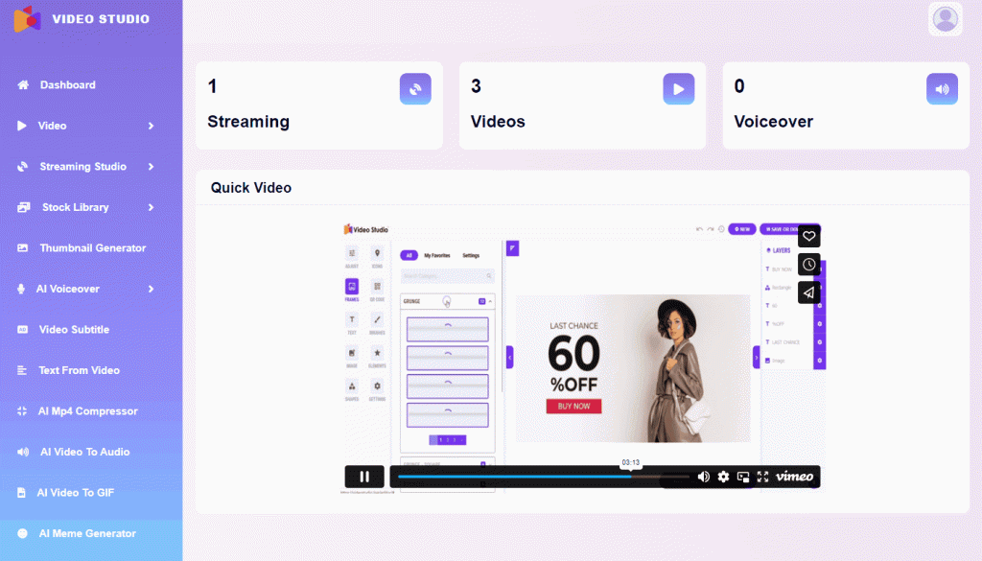Open the Dashboard link in the sidebar
The image size is (982, 561).
click(x=67, y=85)
